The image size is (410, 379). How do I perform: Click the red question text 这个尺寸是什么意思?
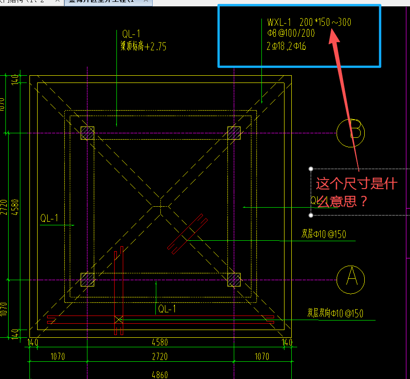(x=356, y=192)
